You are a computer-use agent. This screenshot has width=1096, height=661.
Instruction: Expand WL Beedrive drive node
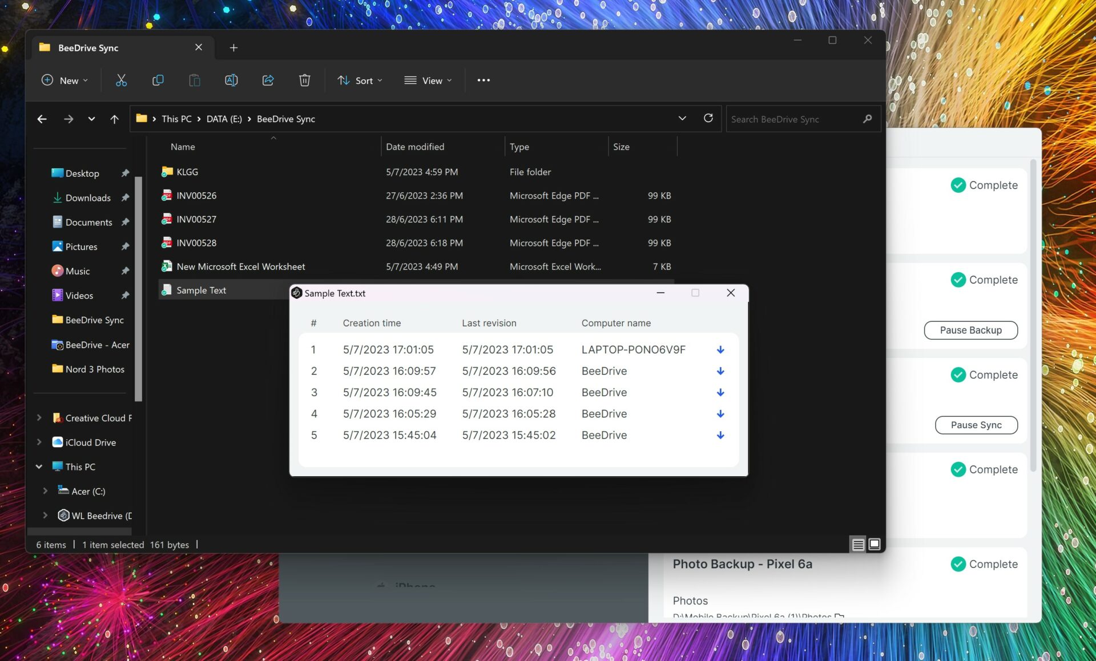[45, 516]
